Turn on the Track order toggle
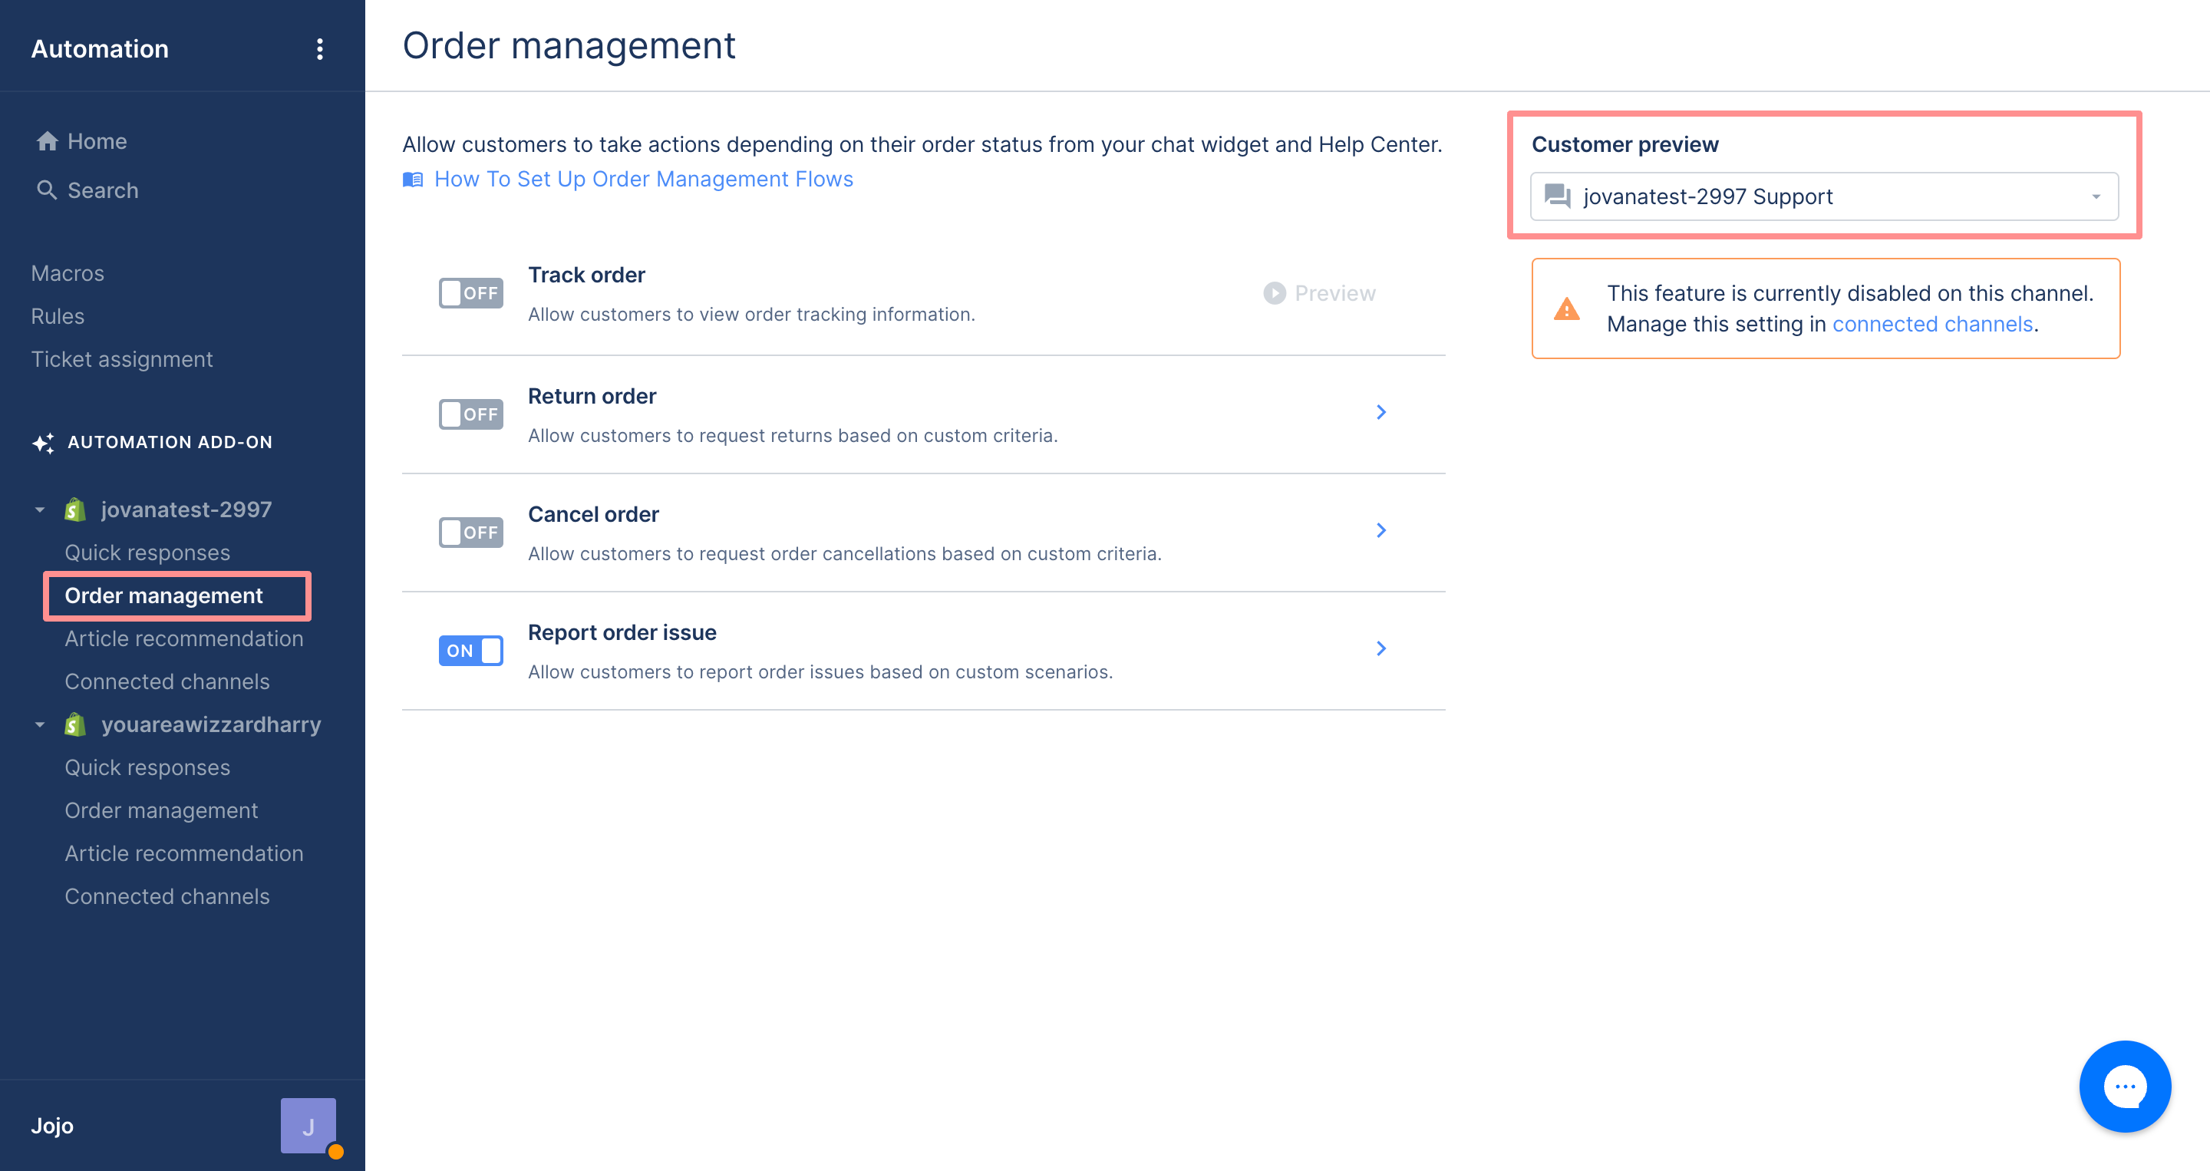2210x1171 pixels. pos(471,293)
